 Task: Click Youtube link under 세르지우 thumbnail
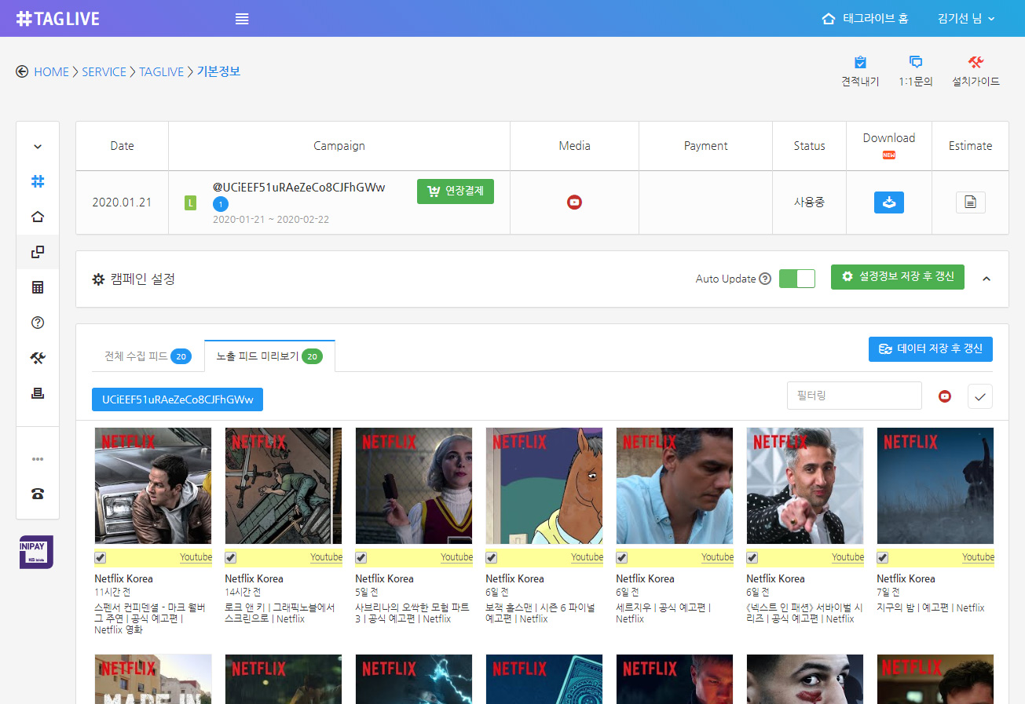pyautogui.click(x=717, y=557)
